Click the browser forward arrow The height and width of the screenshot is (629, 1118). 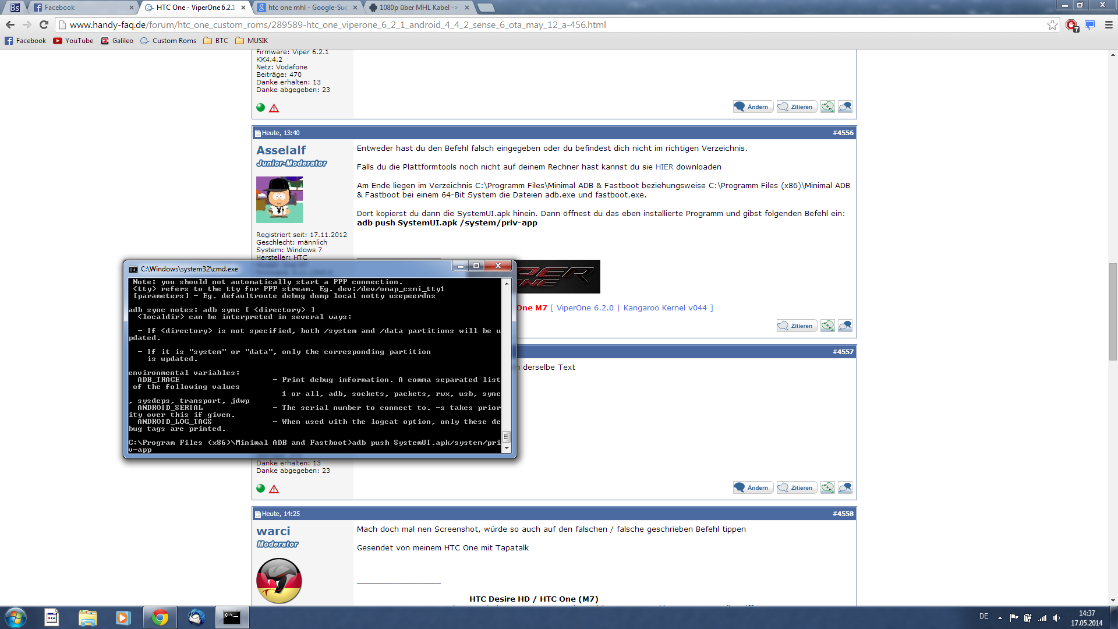(x=27, y=24)
